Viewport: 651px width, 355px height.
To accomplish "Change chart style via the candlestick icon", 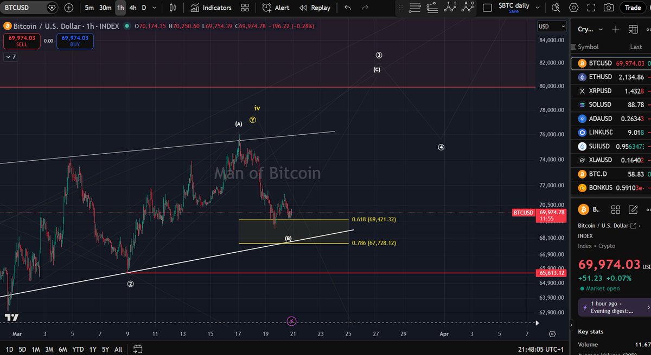I will coord(171,8).
